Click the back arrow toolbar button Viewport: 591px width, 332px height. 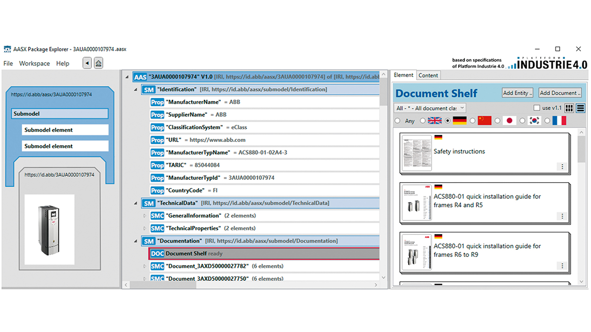(x=87, y=63)
